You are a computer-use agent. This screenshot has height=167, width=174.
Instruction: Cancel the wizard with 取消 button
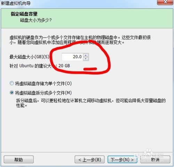pos(155,159)
